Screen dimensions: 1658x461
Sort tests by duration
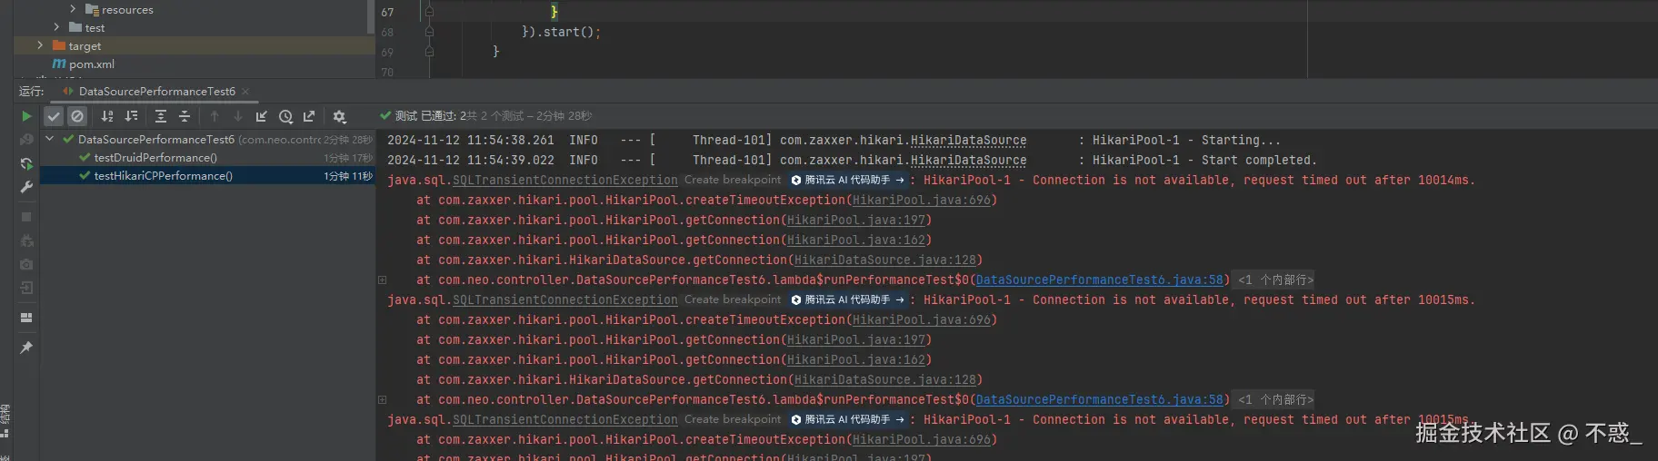click(132, 116)
